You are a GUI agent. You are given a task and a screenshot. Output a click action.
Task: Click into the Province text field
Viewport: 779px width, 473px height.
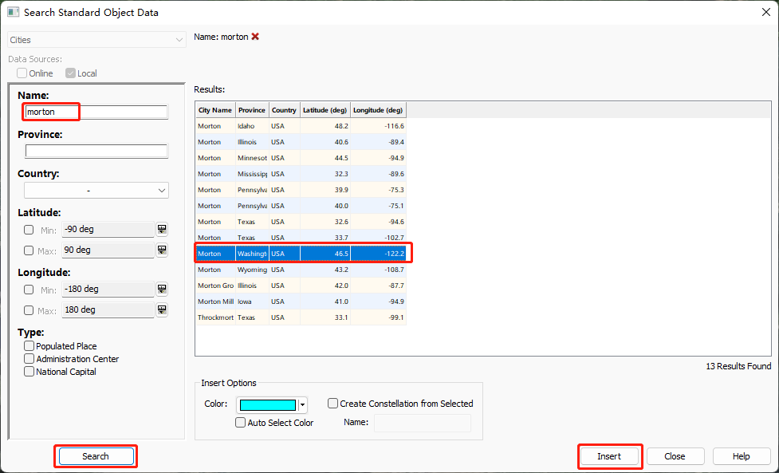96,152
